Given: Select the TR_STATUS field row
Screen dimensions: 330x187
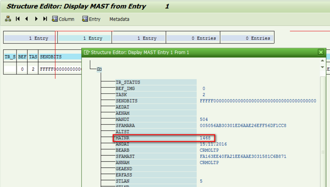Looking at the screenshot, I should 156,82.
